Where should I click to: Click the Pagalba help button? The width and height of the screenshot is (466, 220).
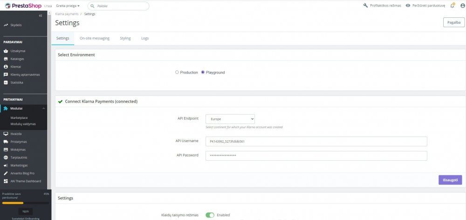[x=454, y=22]
